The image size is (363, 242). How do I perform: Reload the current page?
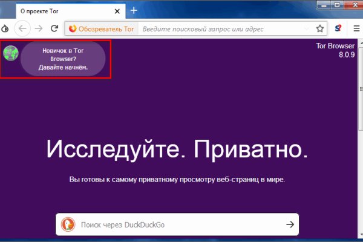point(54,28)
